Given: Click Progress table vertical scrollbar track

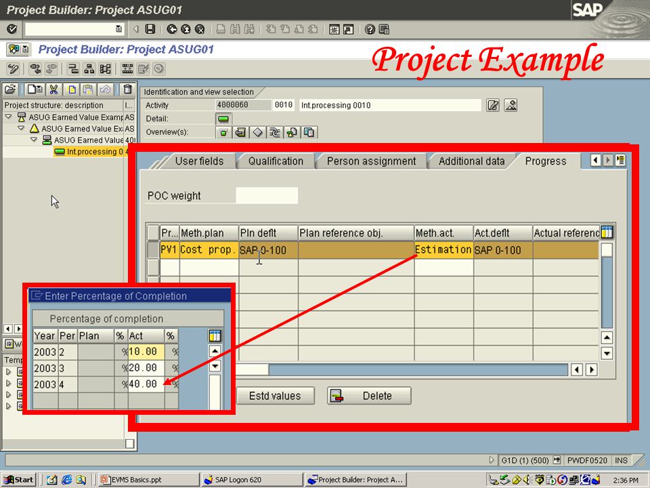Looking at the screenshot, I should pos(607,293).
